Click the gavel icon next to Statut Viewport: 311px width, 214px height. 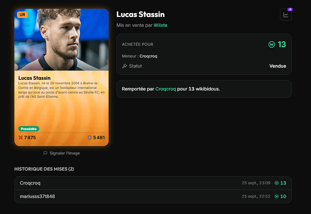(124, 66)
